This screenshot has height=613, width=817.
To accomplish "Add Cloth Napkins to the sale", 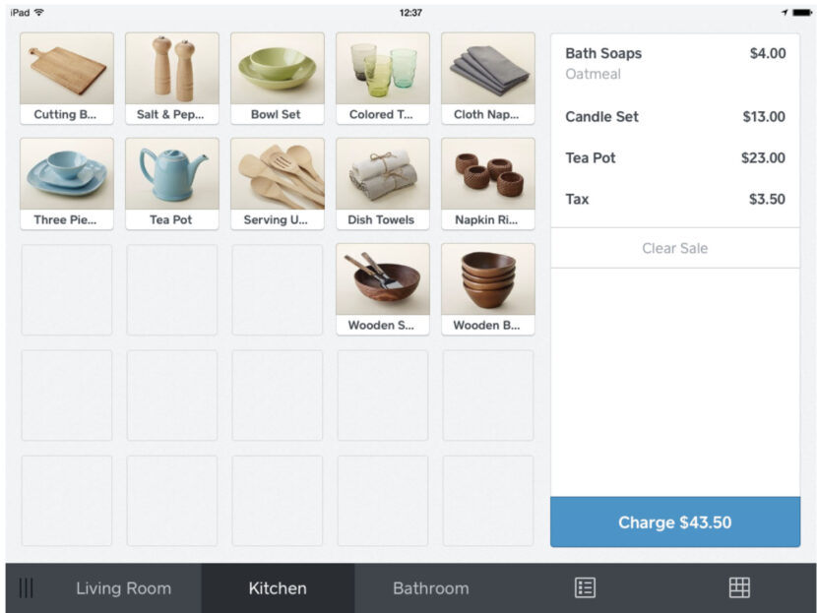I will (x=488, y=77).
